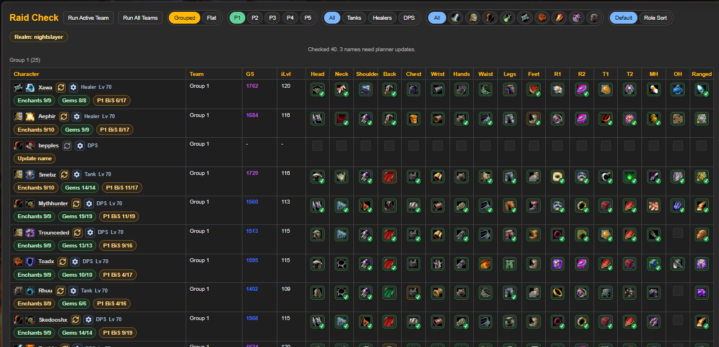Image resolution: width=719 pixels, height=347 pixels.
Task: Select the P5 phase option
Action: 307,17
